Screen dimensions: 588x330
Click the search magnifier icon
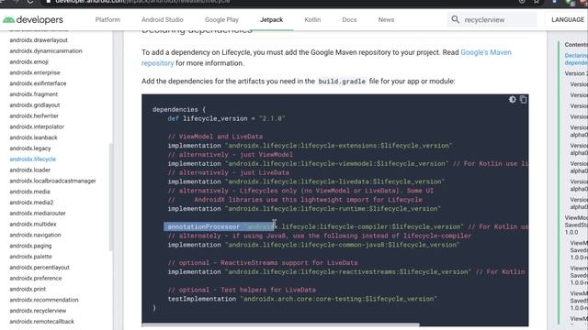point(456,19)
